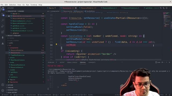The width and height of the screenshot is (172, 96).
Task: Click the open changes icon in editor toolbar
Action: pos(164,8)
